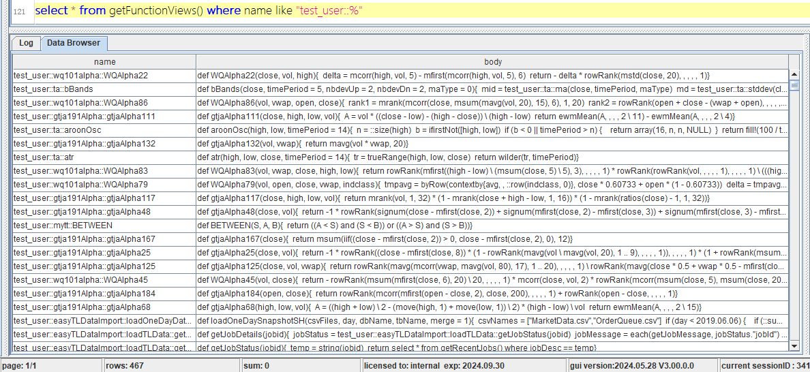Select the WQAlpha45 row
The image size is (810, 372).
104,280
